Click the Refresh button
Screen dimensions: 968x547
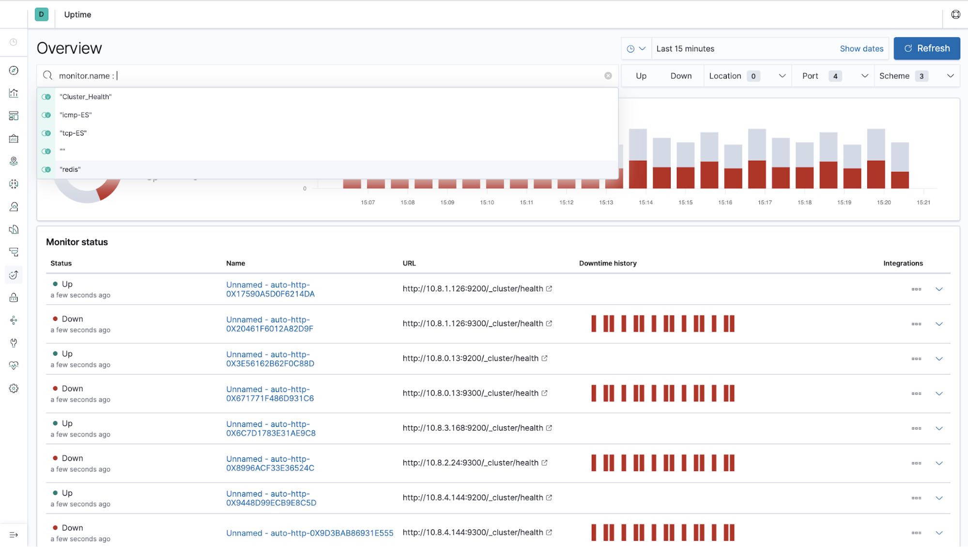point(926,48)
